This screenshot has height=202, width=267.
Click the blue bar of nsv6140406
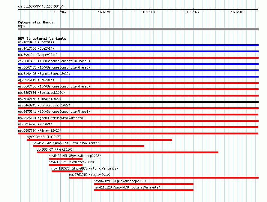138,77
